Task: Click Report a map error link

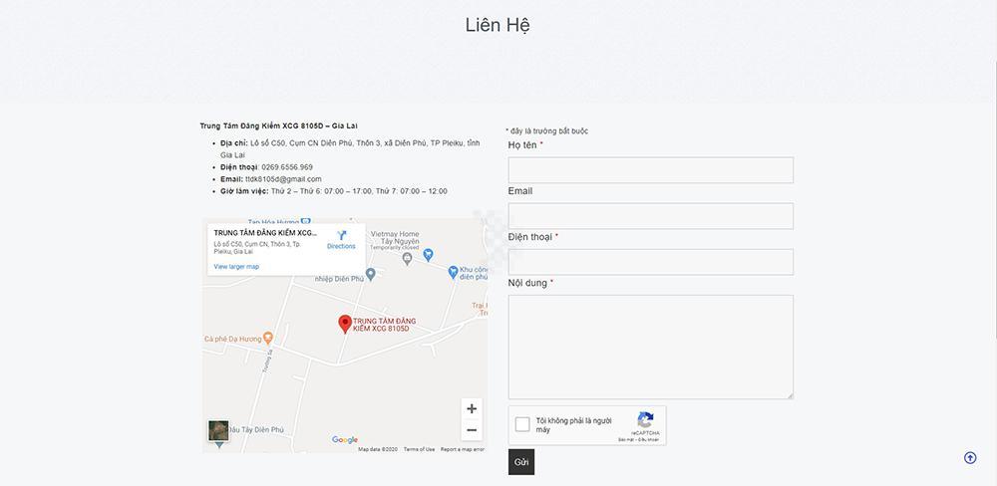Action: 463,449
